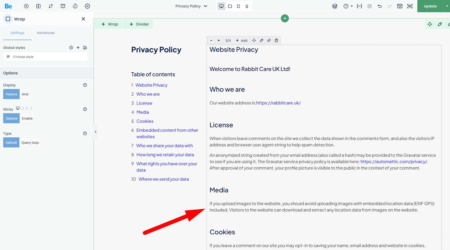Image resolution: width=450 pixels, height=250 pixels.
Task: Follow the Who we are contents link
Action: pos(148,94)
